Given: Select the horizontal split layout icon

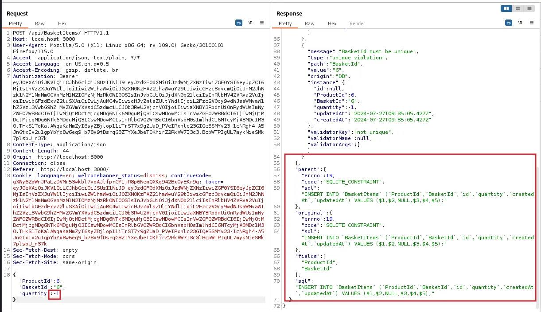Looking at the screenshot, I should coord(518,8).
